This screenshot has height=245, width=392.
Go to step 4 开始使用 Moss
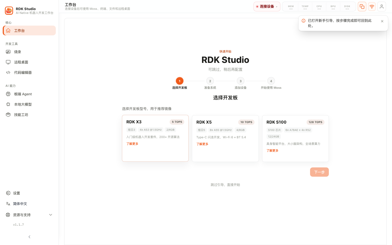pos(271,83)
